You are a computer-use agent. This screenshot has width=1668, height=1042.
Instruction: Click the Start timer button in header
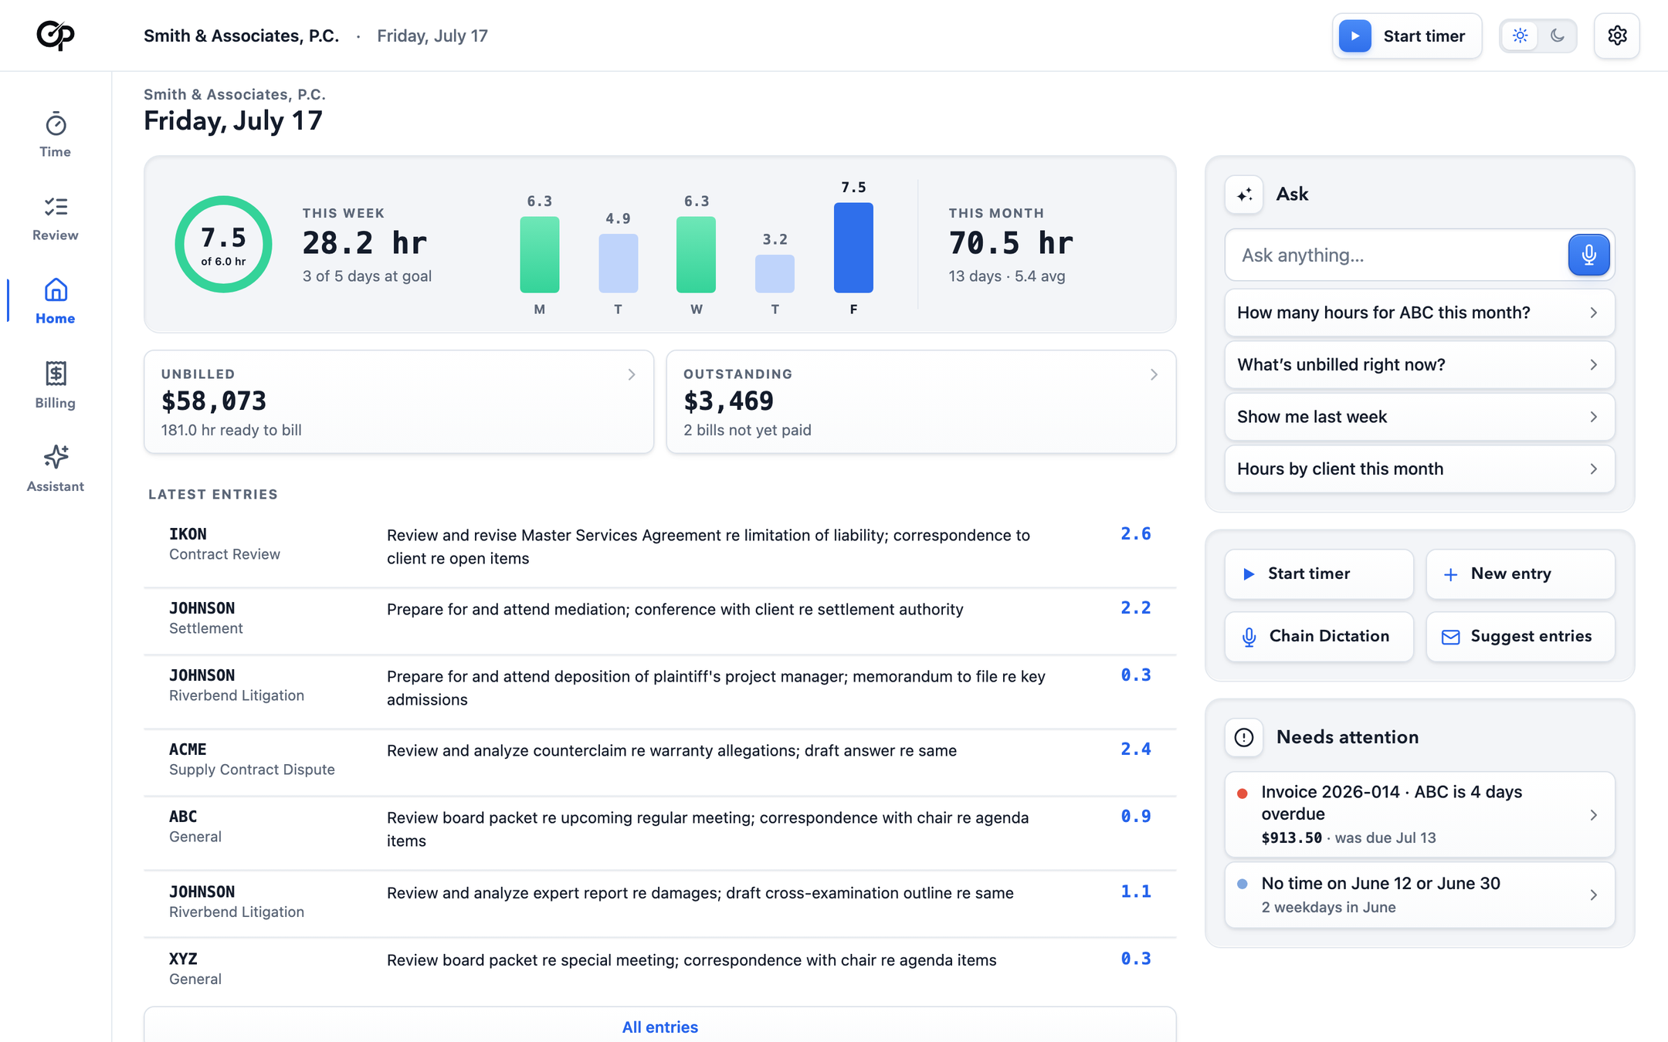1407,36
